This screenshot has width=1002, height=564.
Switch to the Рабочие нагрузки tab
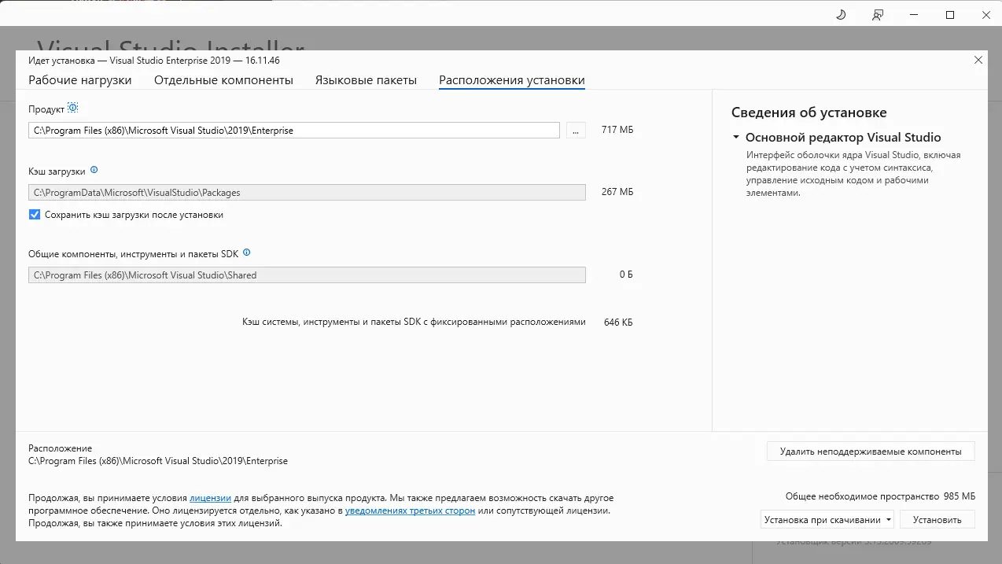point(80,79)
